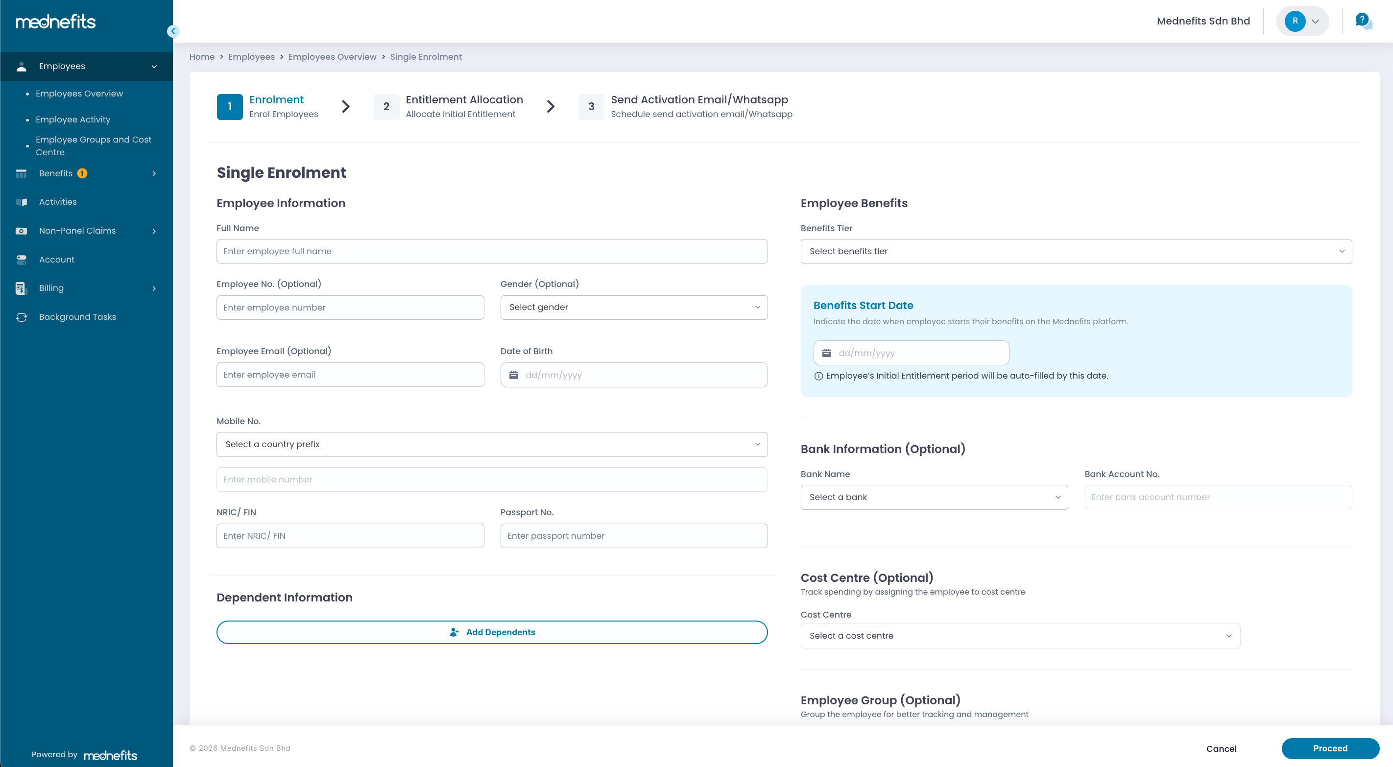
Task: Click the Benefits orange warning badge
Action: click(82, 173)
